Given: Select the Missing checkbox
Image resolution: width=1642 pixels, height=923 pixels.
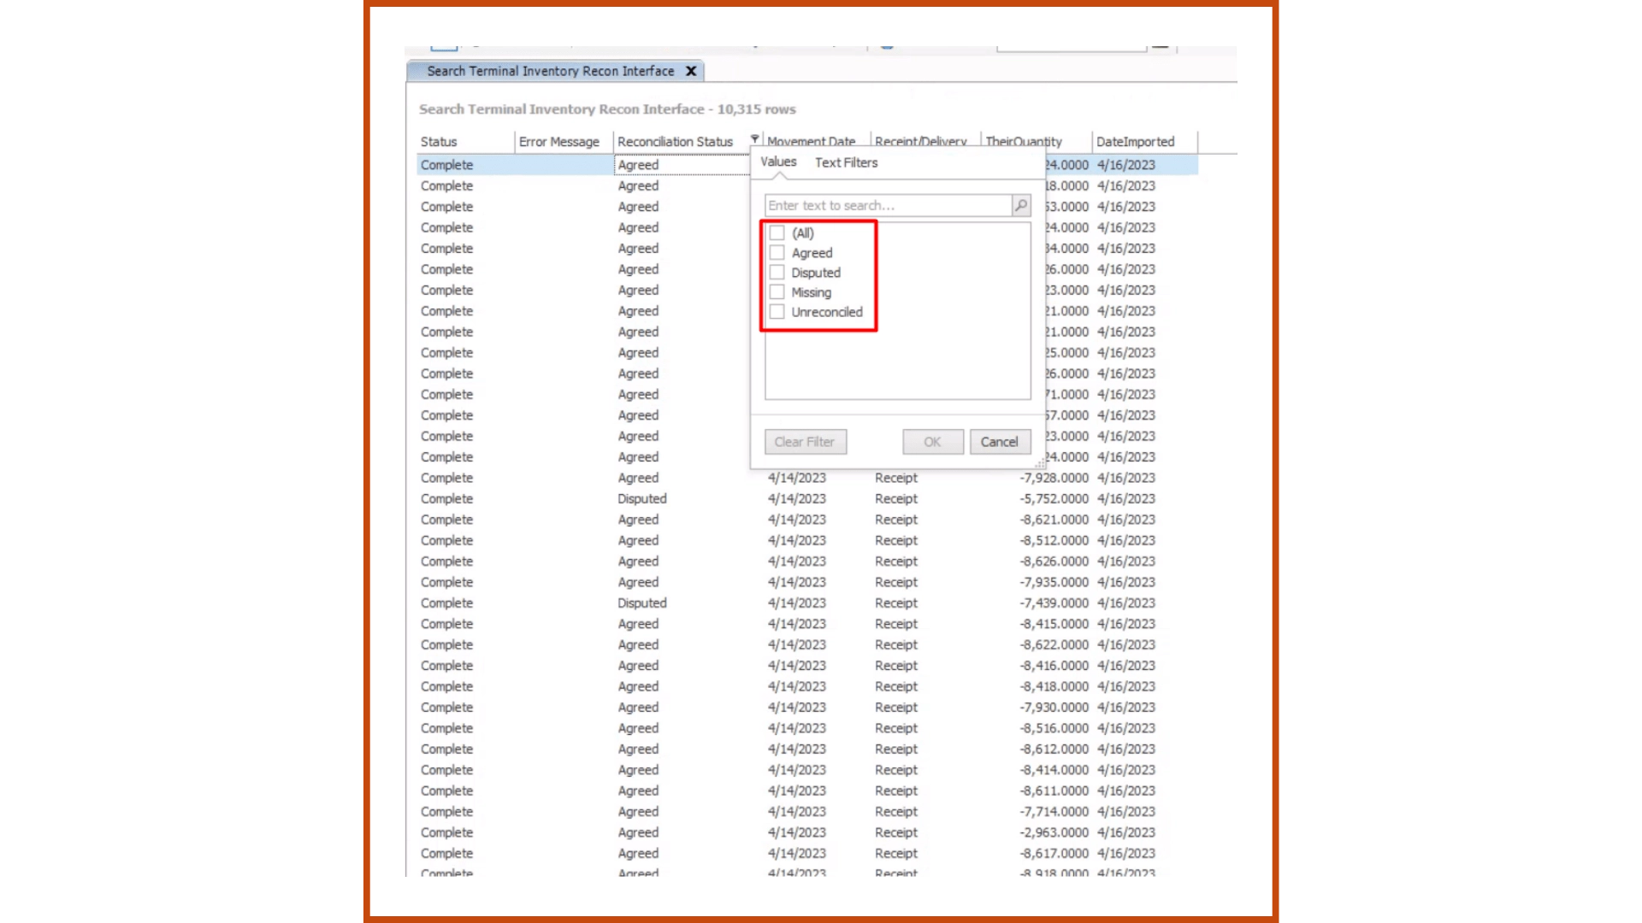Looking at the screenshot, I should click(777, 292).
